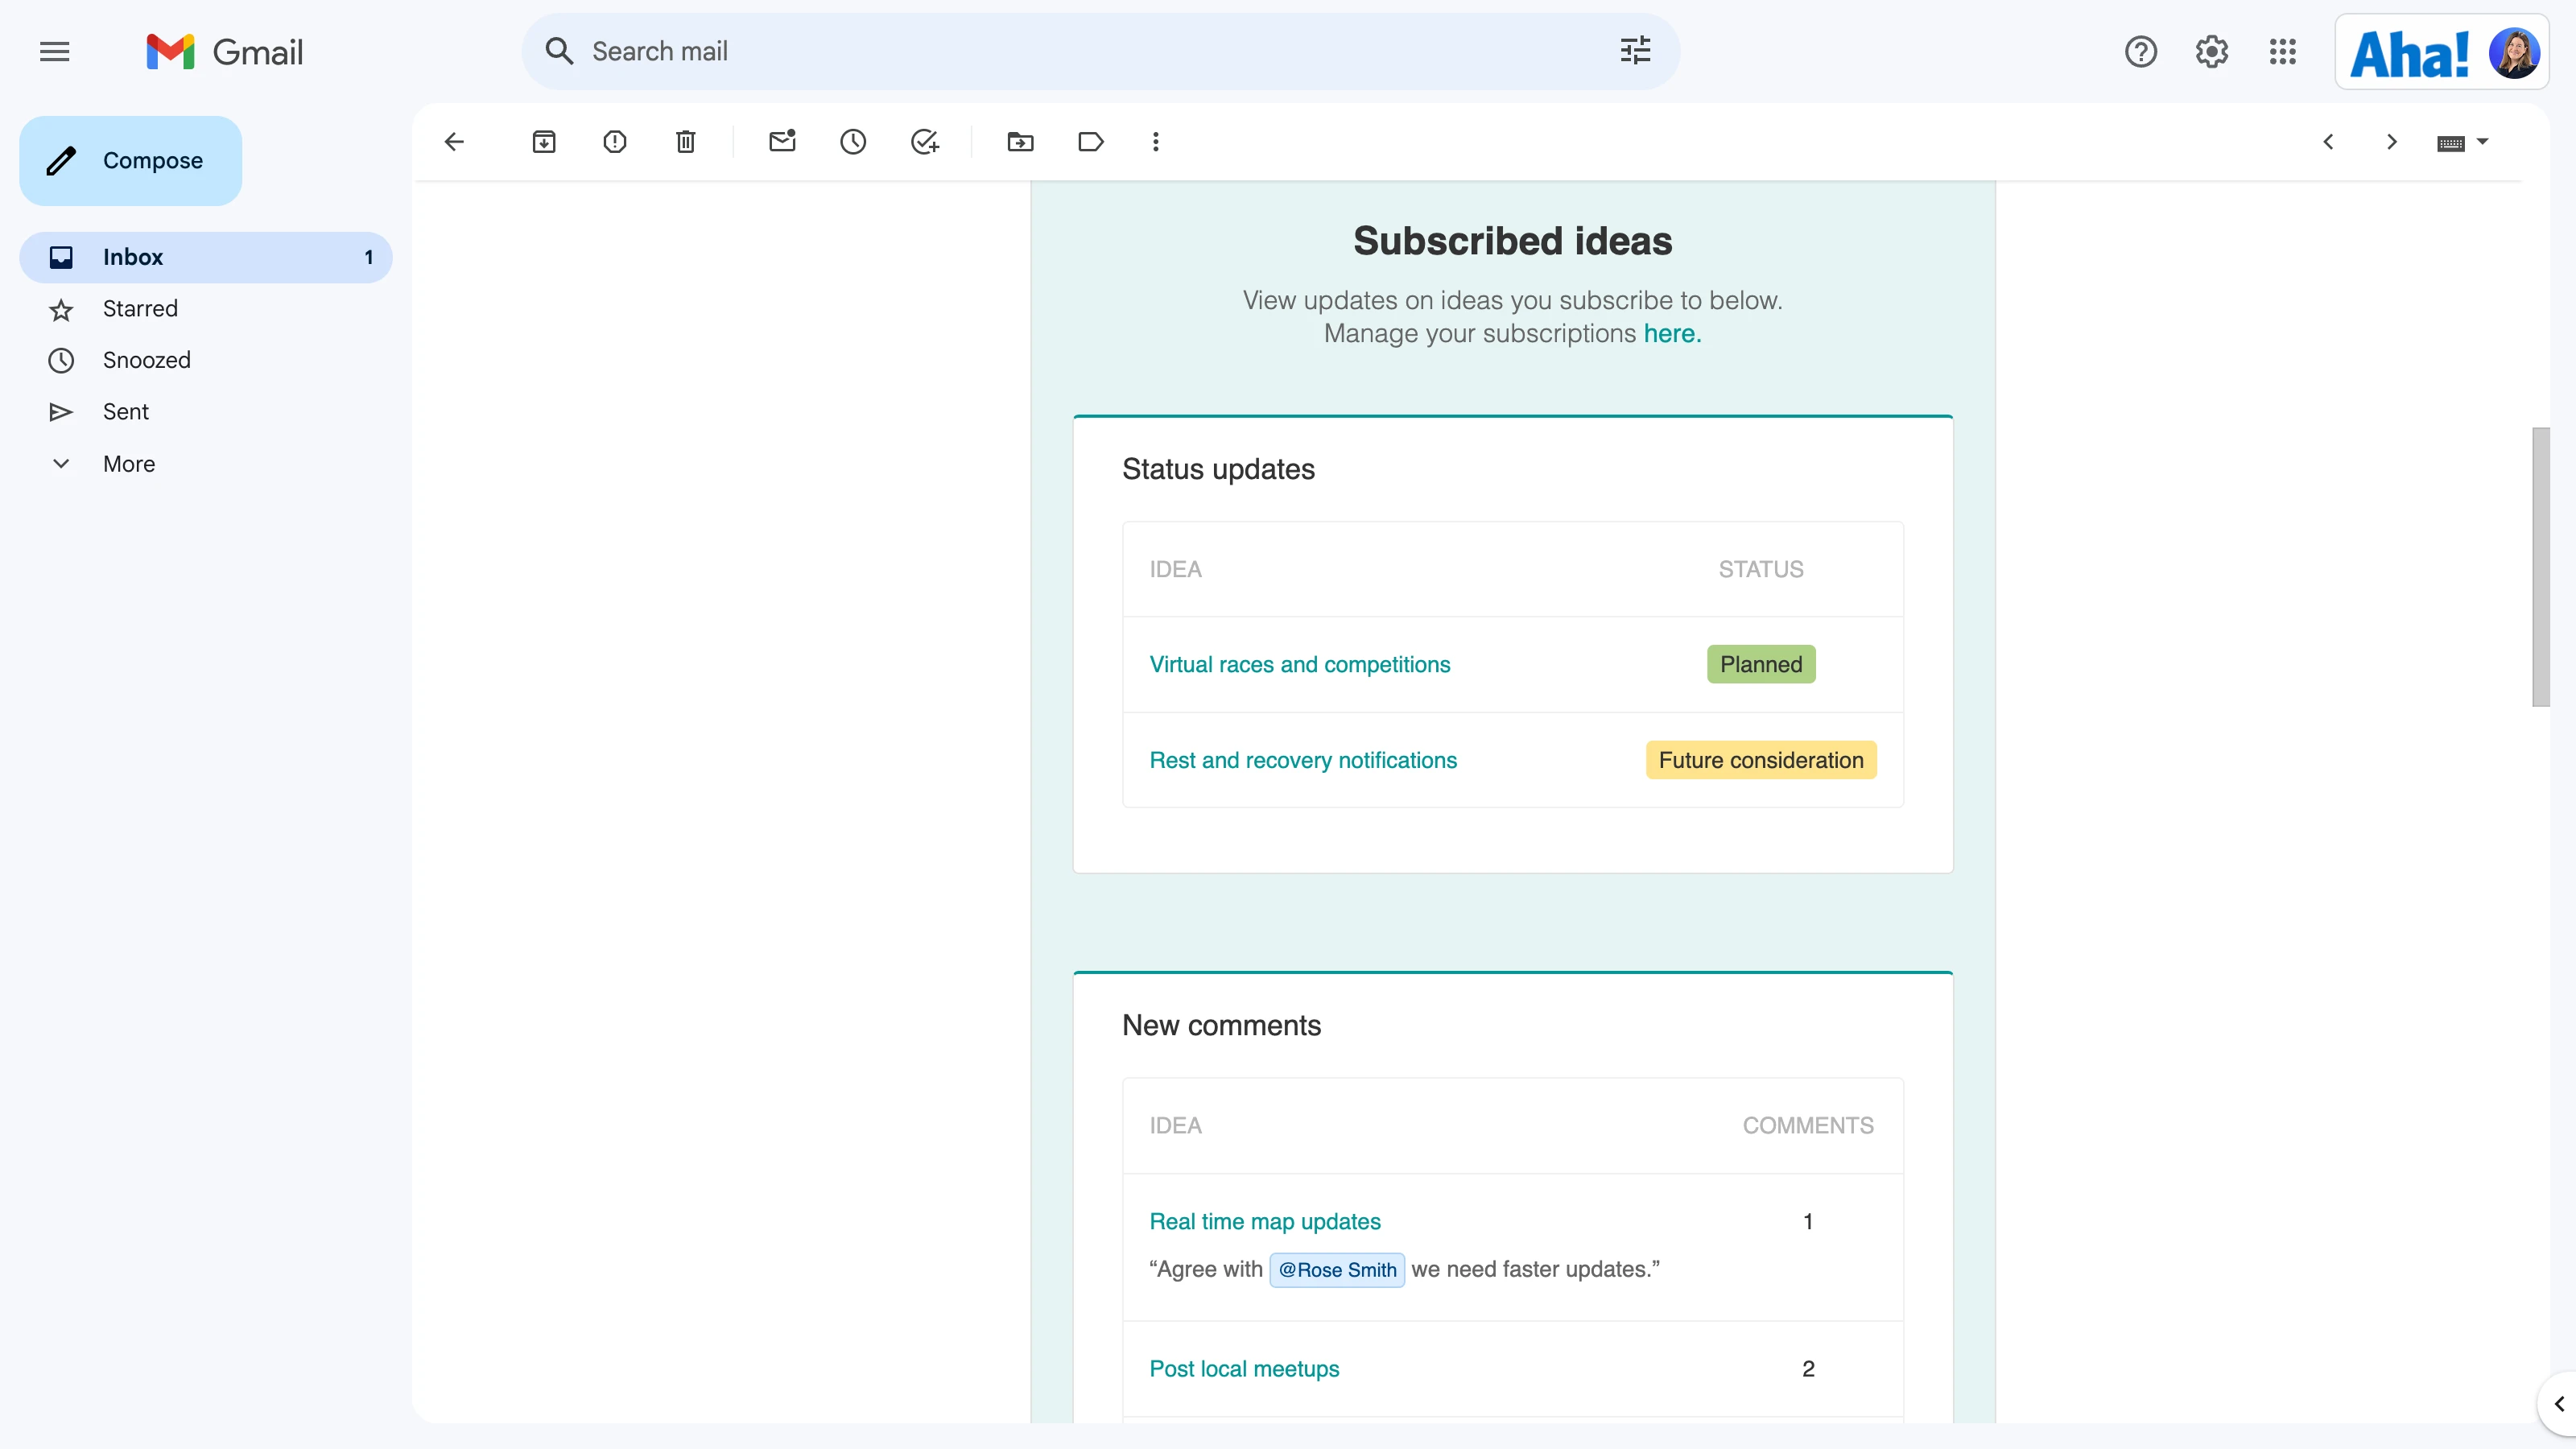Snooze this email via the clock icon
Viewport: 2576px width, 1449px height.
853,142
